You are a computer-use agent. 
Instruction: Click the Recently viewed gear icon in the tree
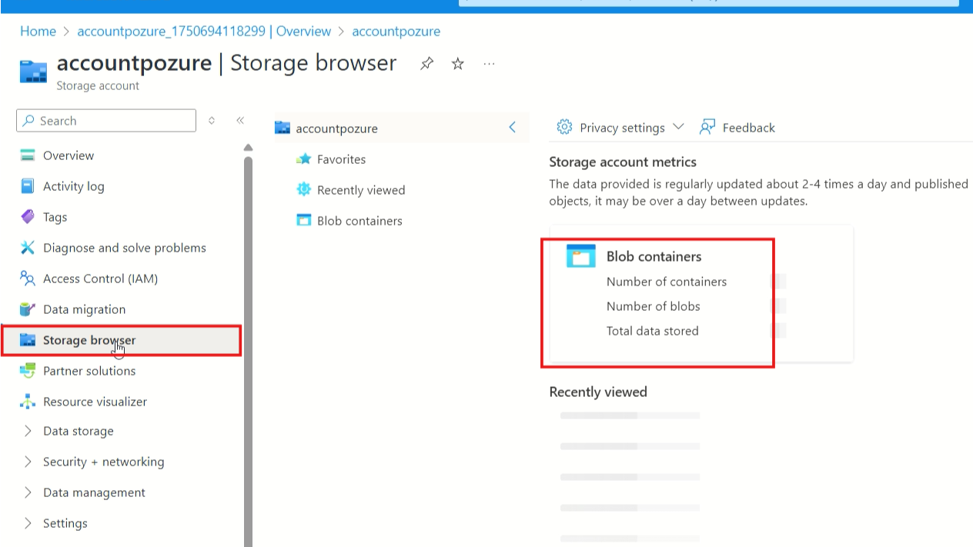point(303,190)
